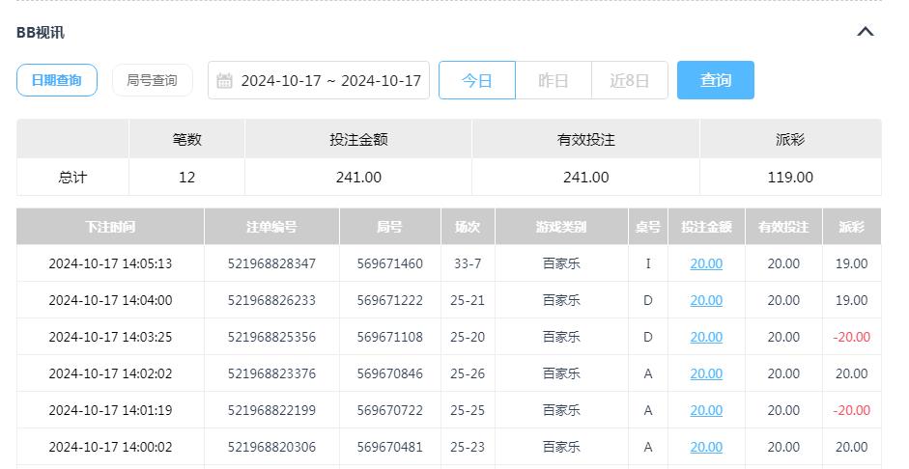Open the date range picker field
Screen dimensions: 909x469
click(x=330, y=80)
